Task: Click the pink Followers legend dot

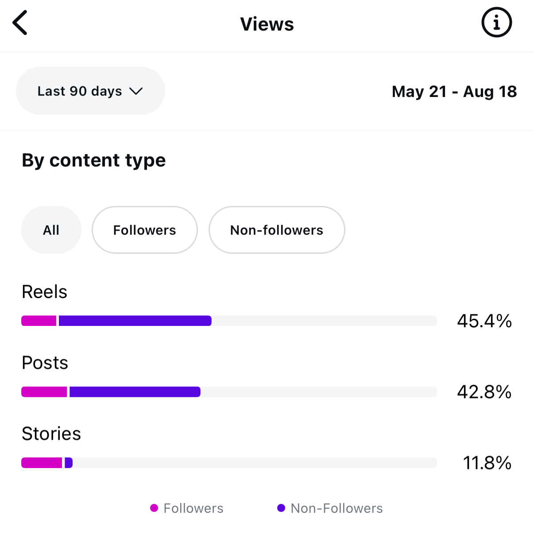Action: (x=154, y=508)
